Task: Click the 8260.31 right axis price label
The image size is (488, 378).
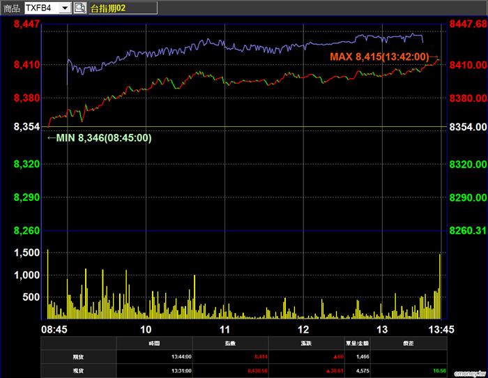Action: coord(468,231)
